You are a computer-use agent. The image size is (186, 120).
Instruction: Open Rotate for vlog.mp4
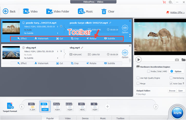pos(91,63)
